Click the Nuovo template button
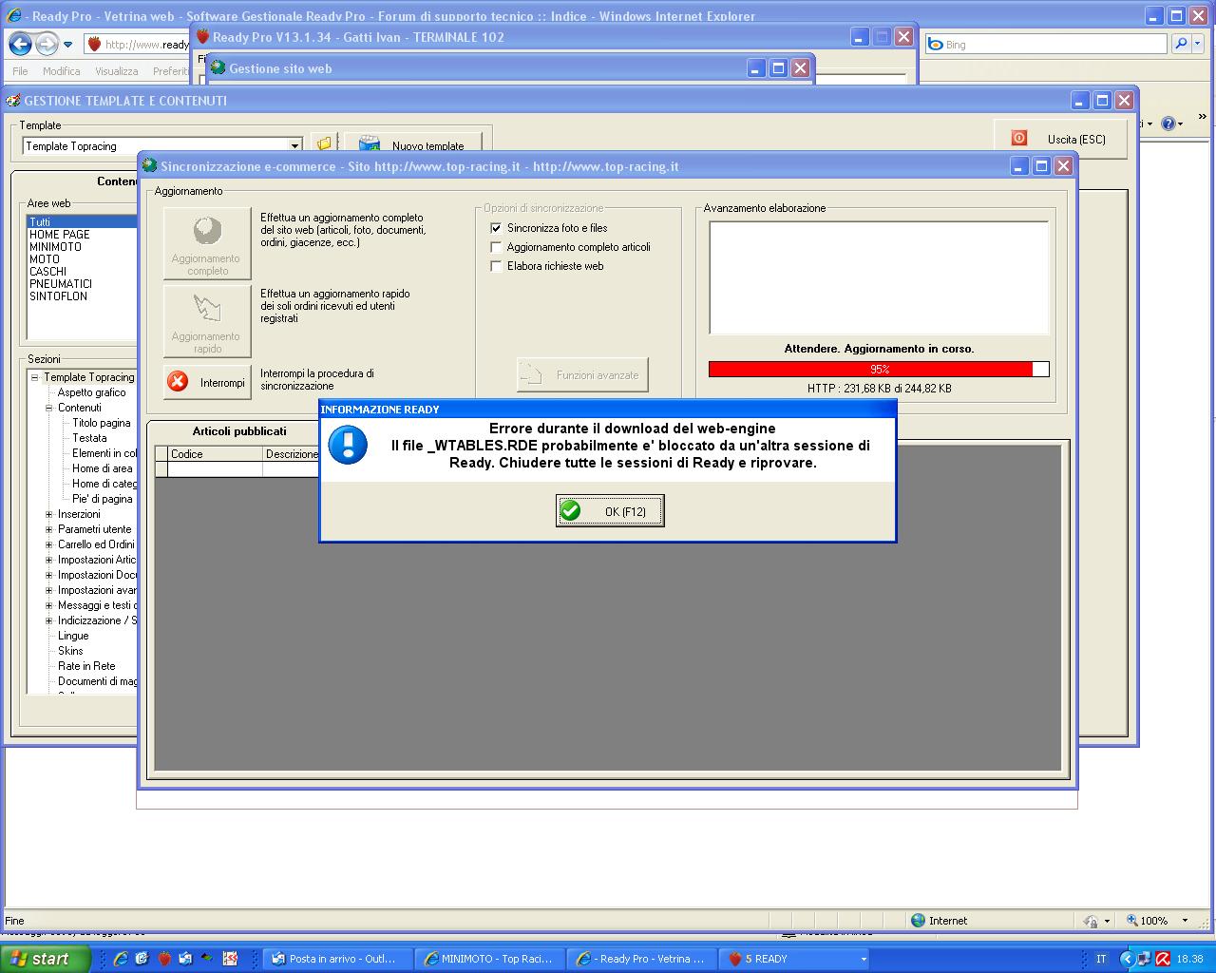 pyautogui.click(x=413, y=144)
